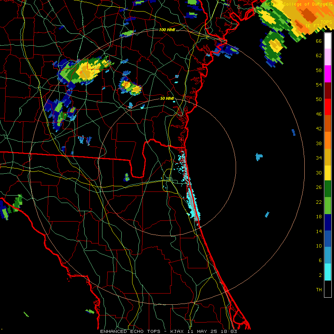Click the legend value "30"

click(x=319, y=173)
